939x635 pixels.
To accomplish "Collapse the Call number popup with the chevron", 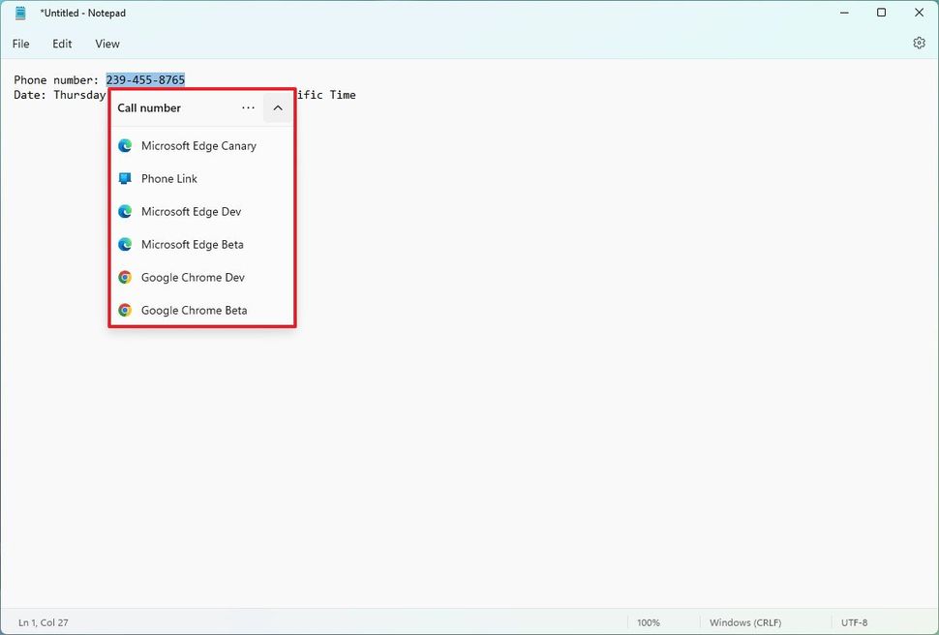I will 277,107.
